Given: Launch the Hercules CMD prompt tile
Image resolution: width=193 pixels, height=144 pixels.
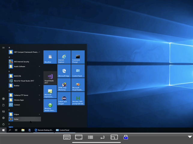Looking at the screenshot, I should tap(78, 99).
